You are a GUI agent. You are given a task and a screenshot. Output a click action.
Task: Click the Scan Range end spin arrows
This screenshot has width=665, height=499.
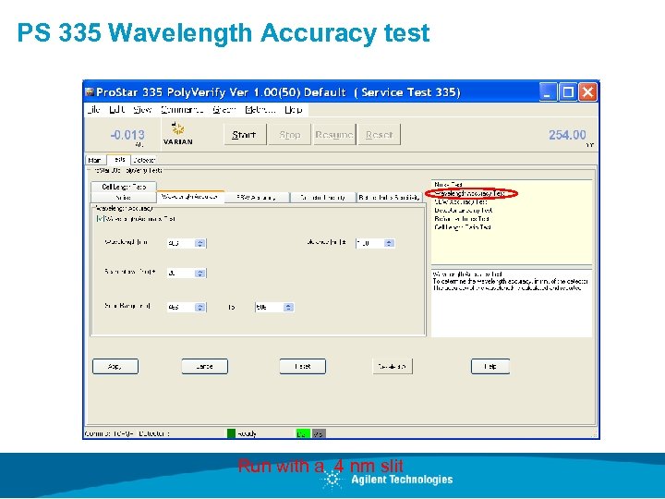click(288, 307)
